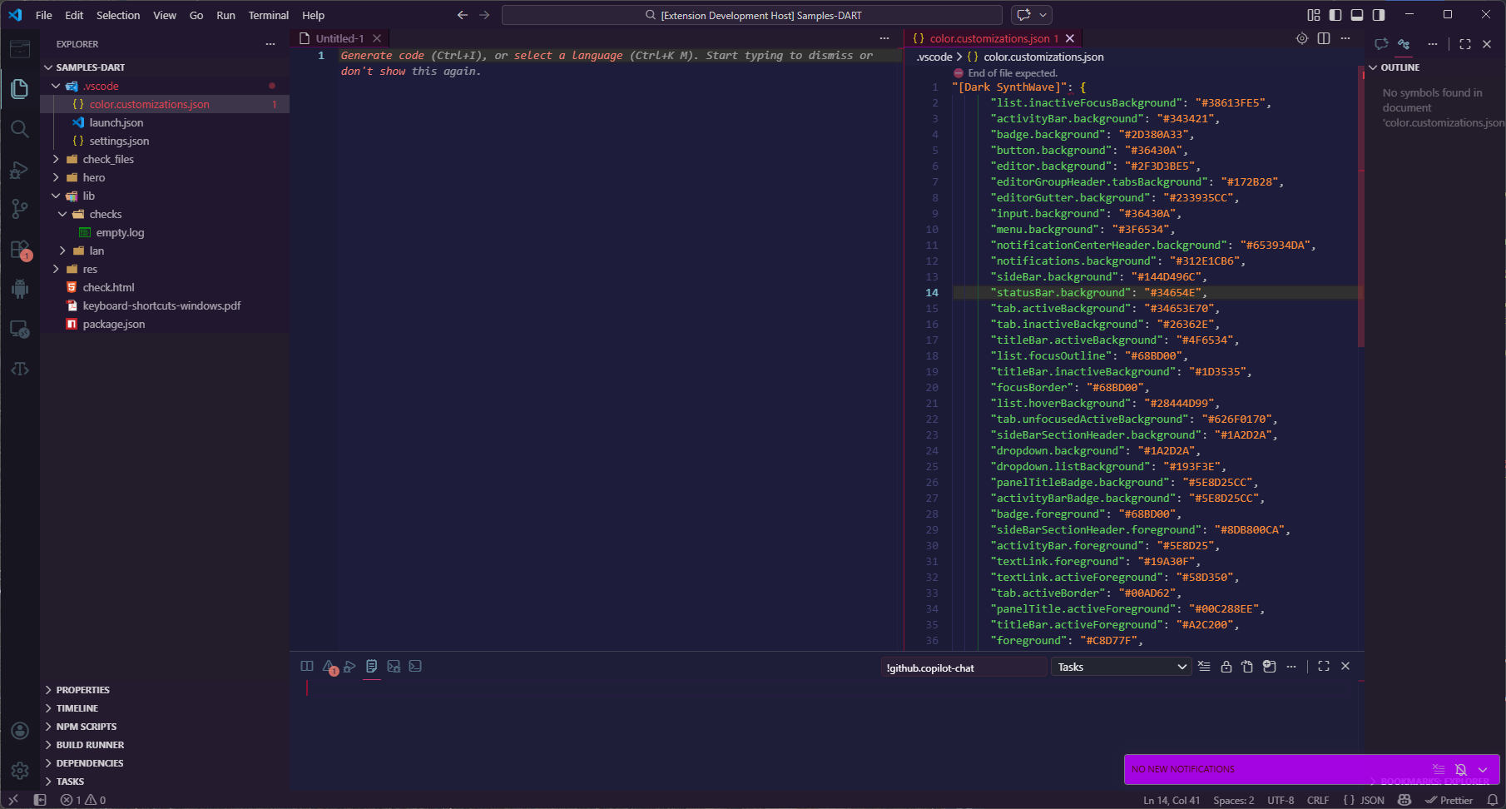This screenshot has width=1506, height=809.
Task: Open the Remote Explorer view
Action: (20, 329)
